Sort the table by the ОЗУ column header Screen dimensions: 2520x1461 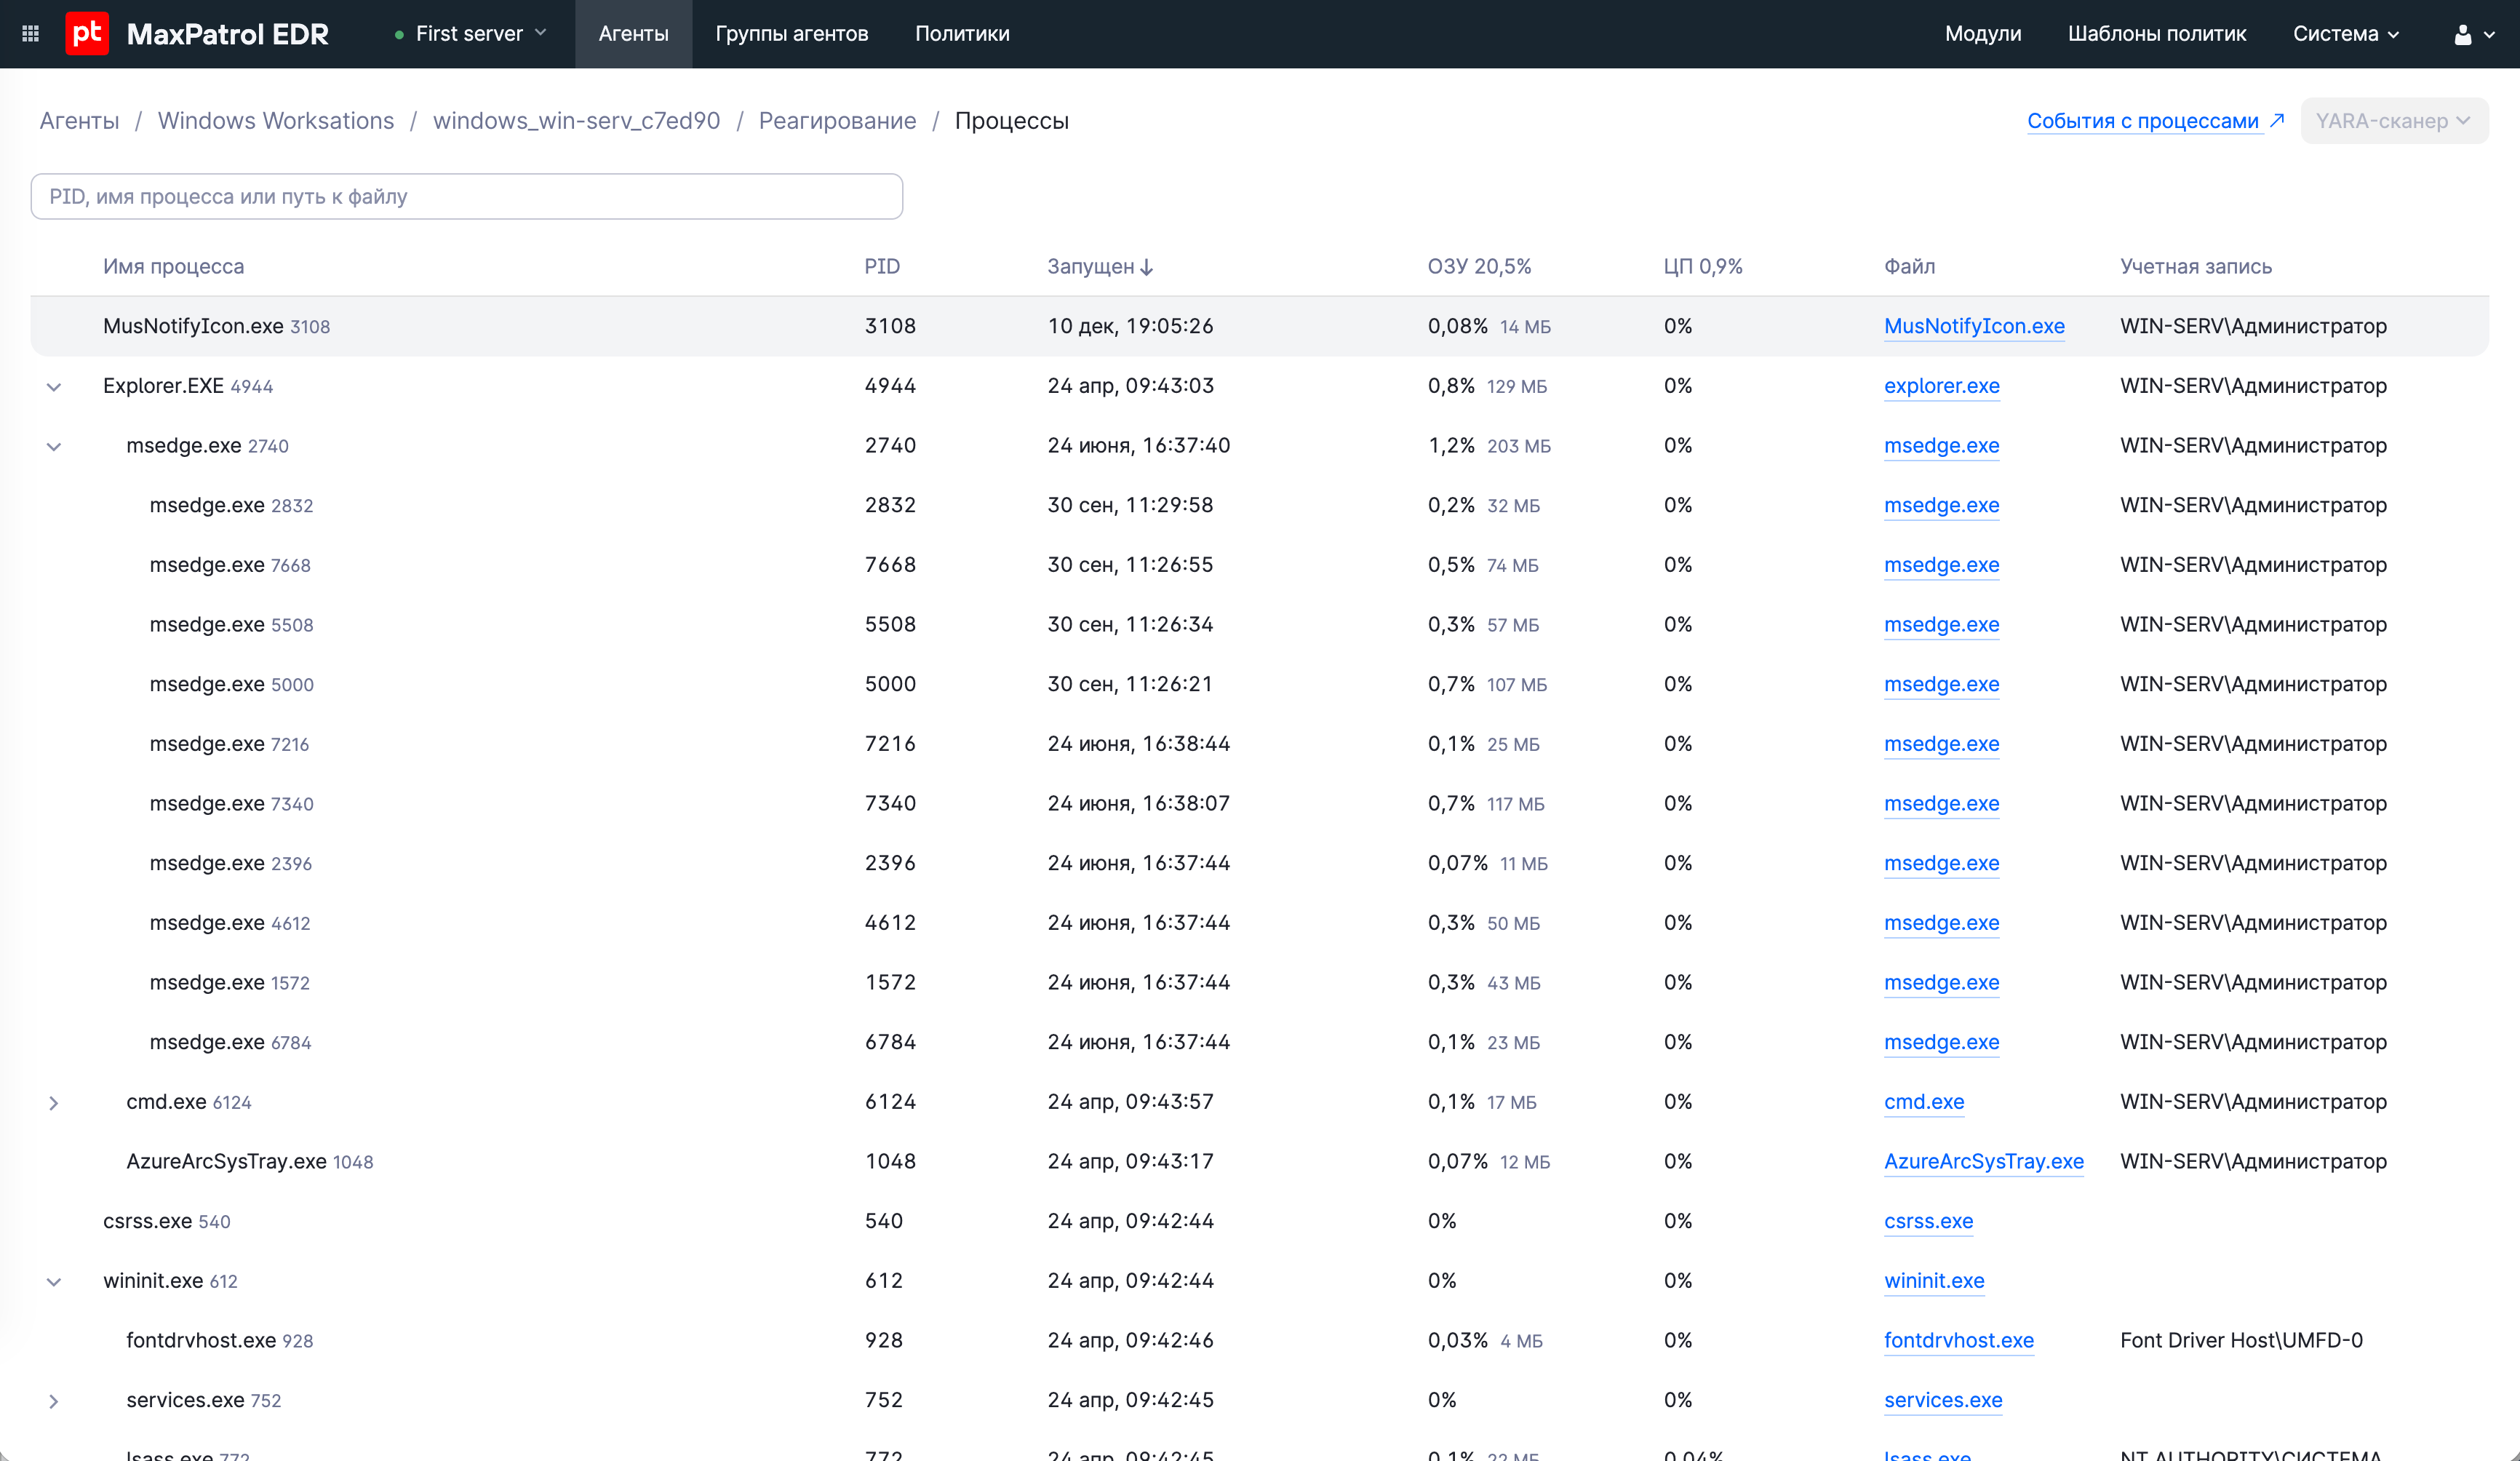point(1478,267)
